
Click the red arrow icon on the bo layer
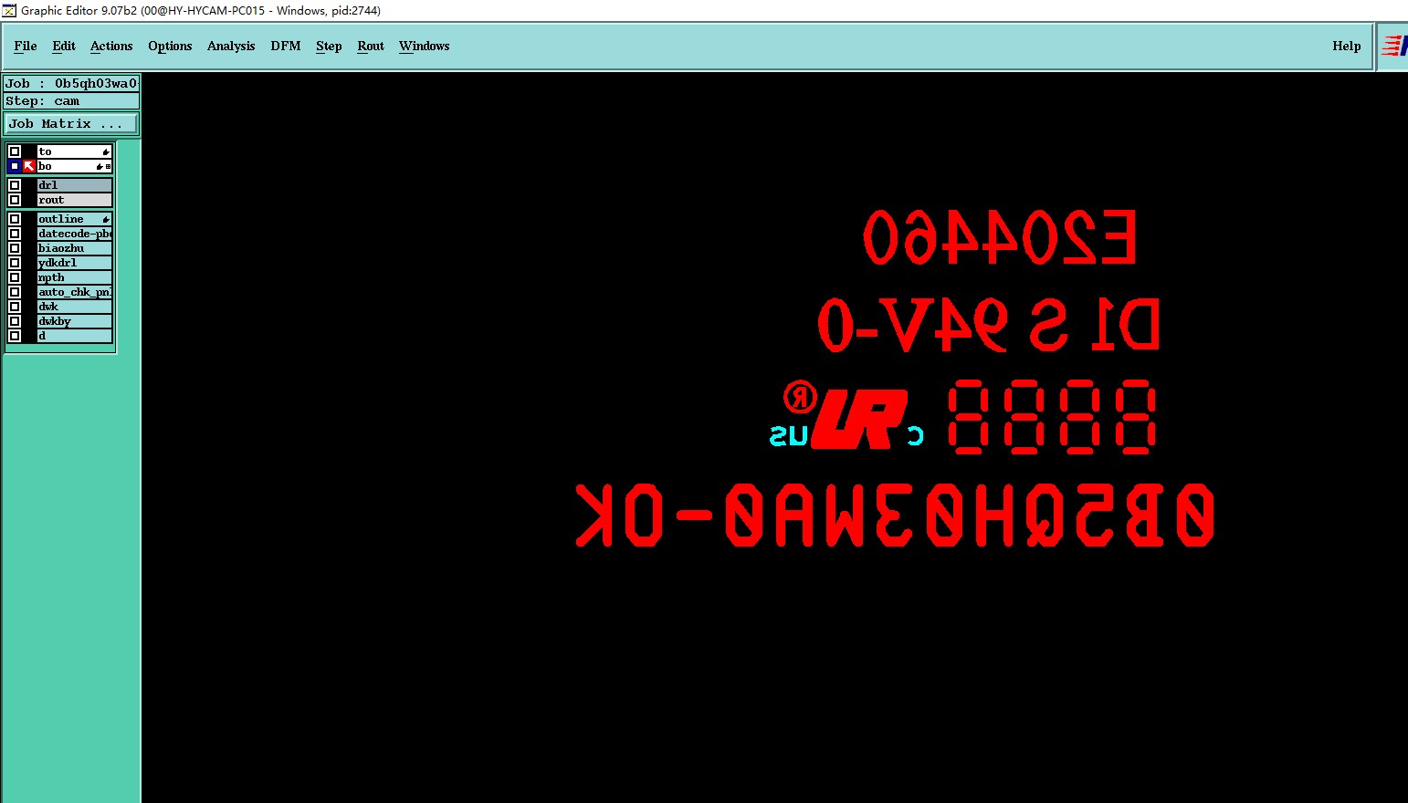[x=29, y=166]
